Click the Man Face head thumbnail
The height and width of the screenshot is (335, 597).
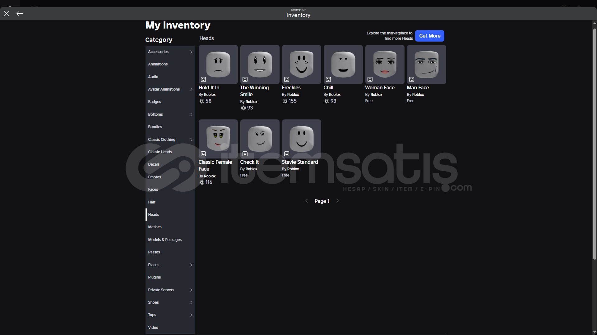[x=427, y=65]
